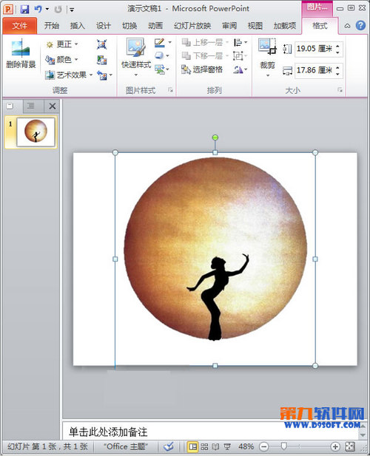Click the Reset Picture icon
The height and width of the screenshot is (456, 370).
[x=101, y=75]
